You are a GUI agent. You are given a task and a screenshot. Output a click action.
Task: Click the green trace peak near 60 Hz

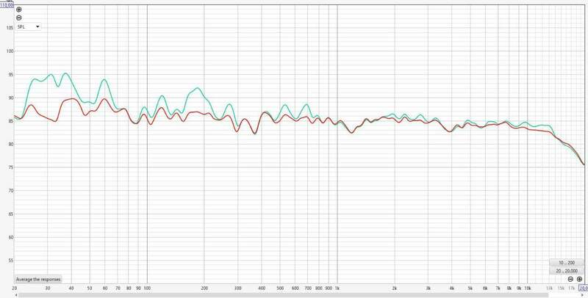pos(104,79)
